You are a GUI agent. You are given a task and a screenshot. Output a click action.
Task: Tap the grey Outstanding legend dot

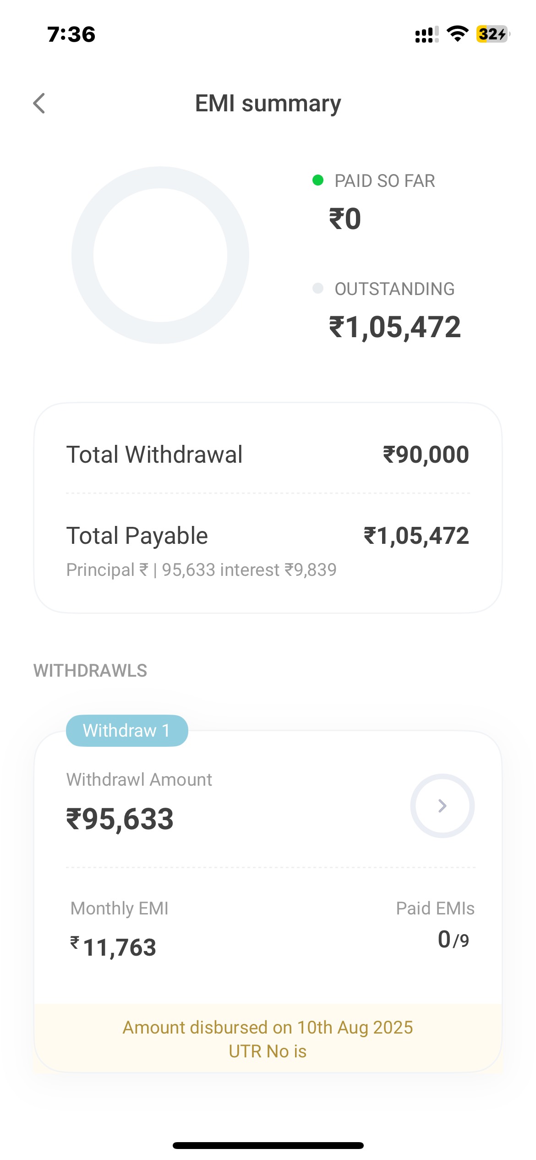318,288
